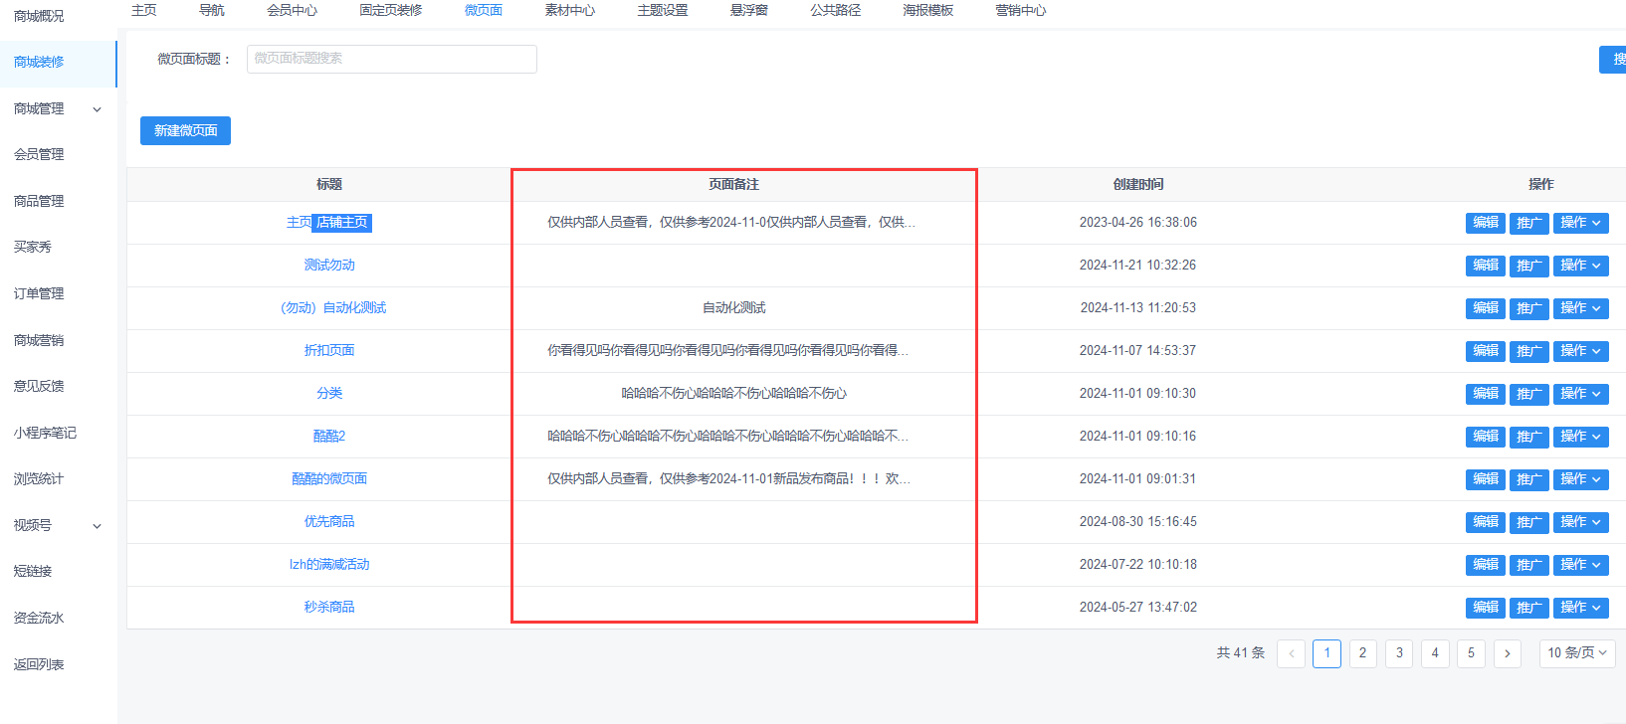The height and width of the screenshot is (724, 1626).
Task: Select 订单管理 in sidebar
Action: pos(39,293)
